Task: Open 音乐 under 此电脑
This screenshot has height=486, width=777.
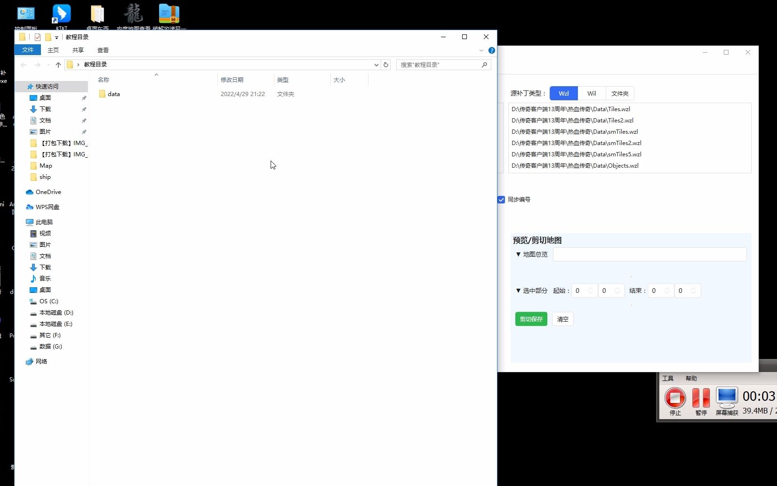Action: (45, 279)
